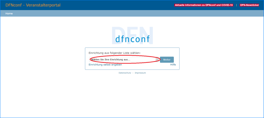
Task: Open the Hilfe link
Action: (173, 65)
